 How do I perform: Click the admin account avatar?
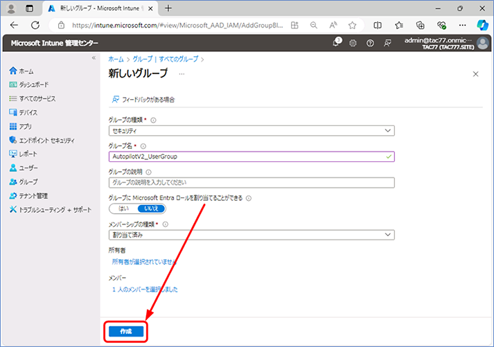[x=483, y=43]
